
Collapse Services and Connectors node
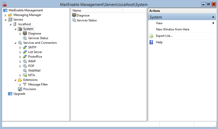(15, 43)
